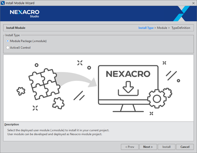This screenshot has width=197, height=153.
Task: Choose the ActiveX Control install type
Action: [x=8, y=48]
